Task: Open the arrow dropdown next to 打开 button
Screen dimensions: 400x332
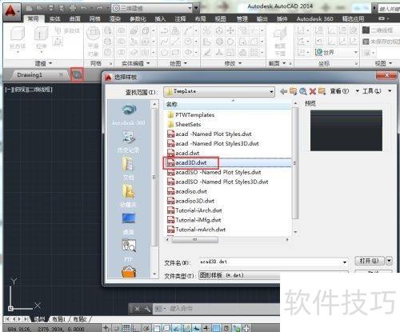Action: coord(389,261)
